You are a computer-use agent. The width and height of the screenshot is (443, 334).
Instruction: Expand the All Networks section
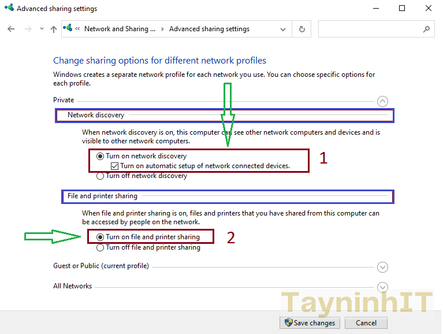(x=382, y=287)
